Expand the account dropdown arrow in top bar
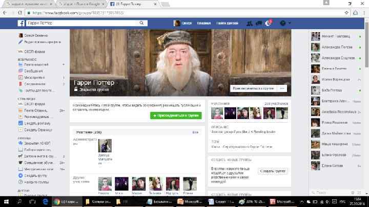The width and height of the screenshot is (369, 207). 290,23
